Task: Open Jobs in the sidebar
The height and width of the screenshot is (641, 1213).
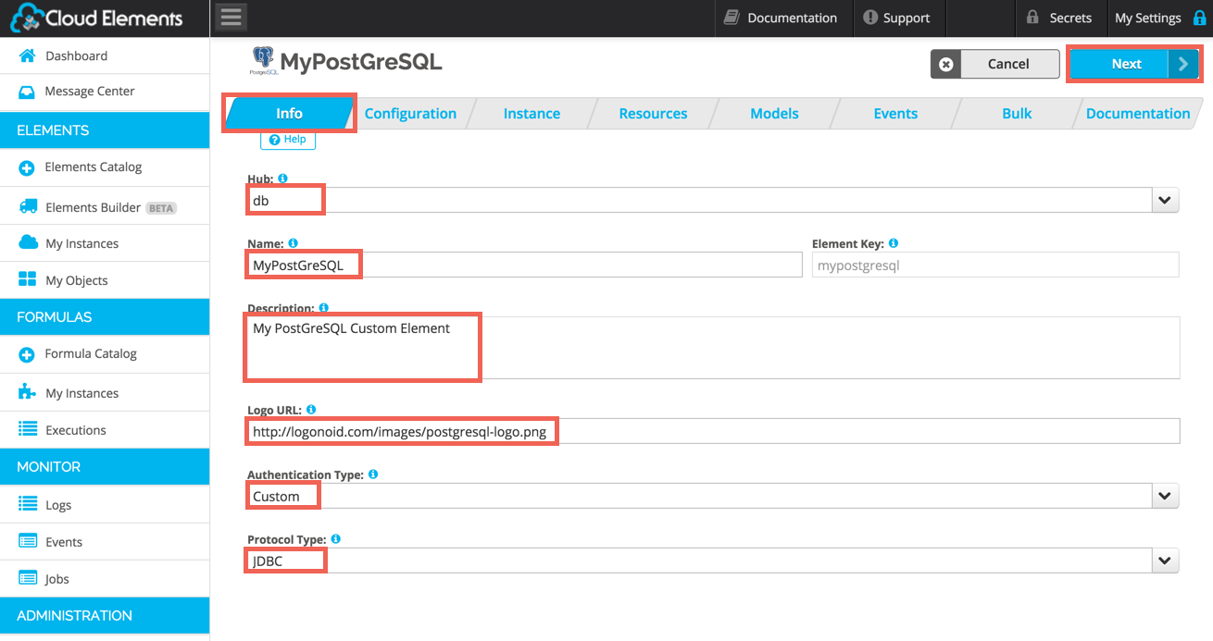Action: [x=105, y=579]
